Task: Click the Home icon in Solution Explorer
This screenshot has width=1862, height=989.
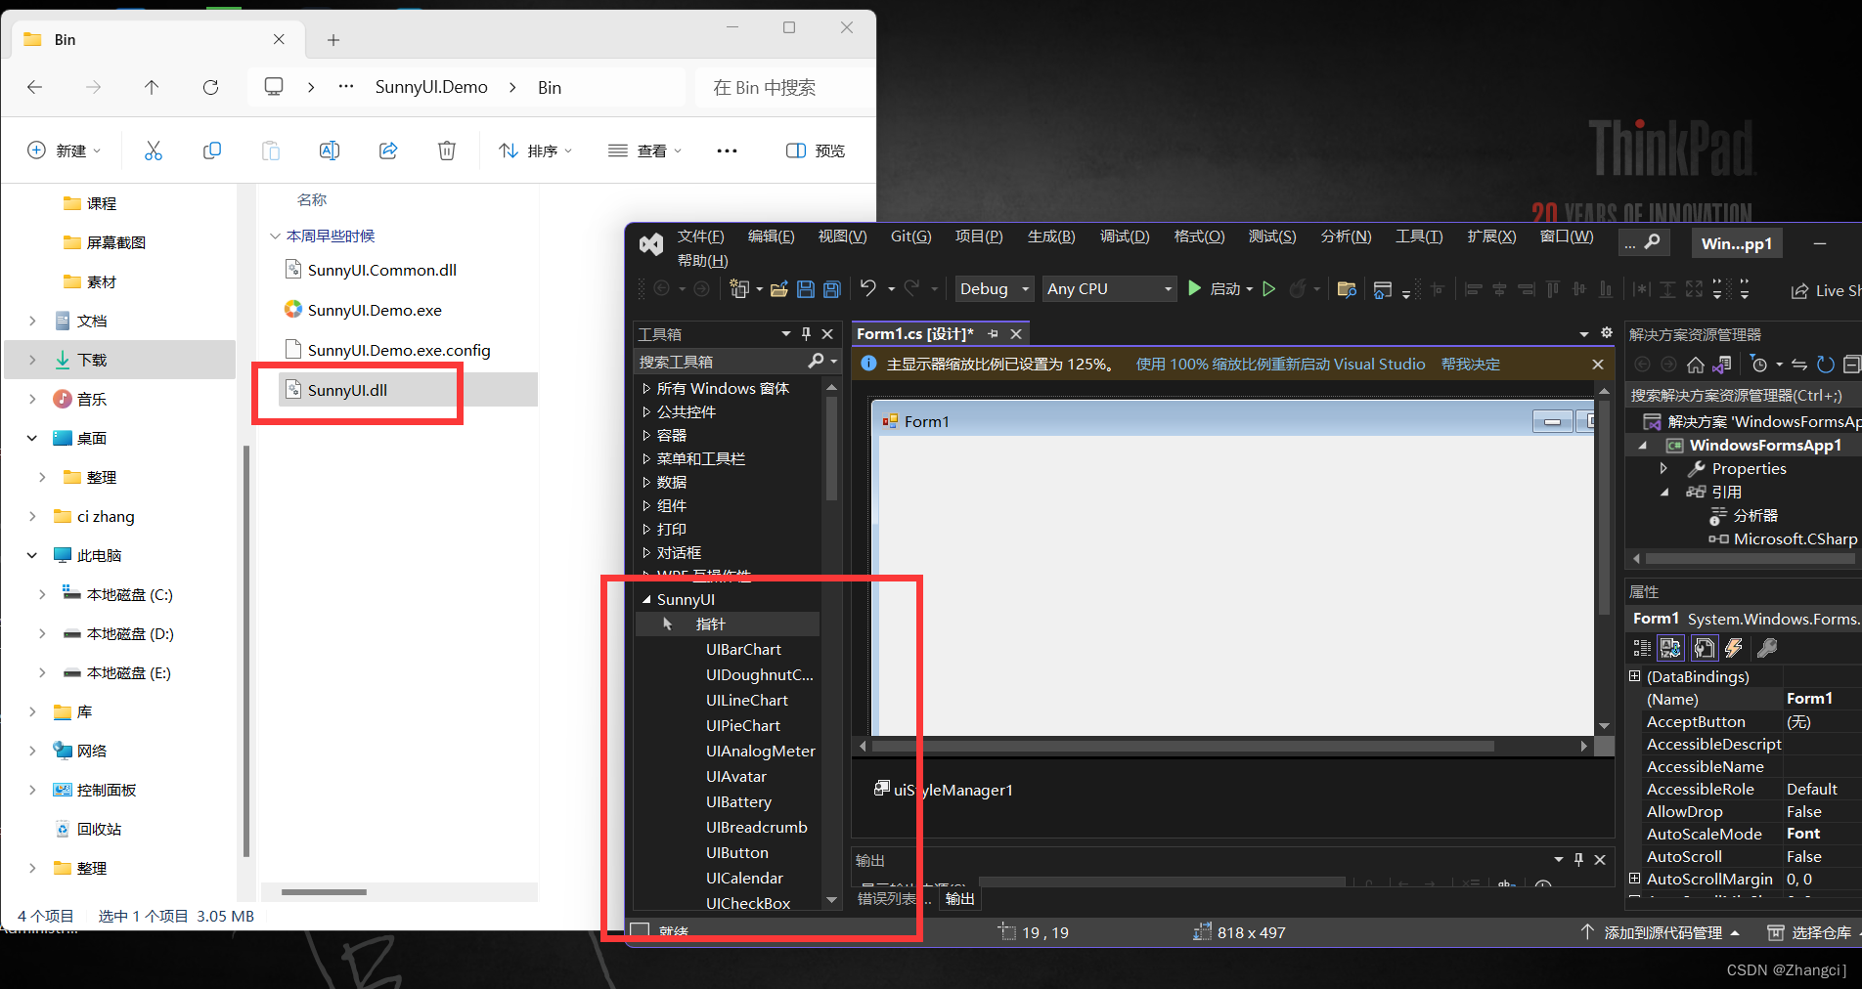Action: coord(1696,365)
